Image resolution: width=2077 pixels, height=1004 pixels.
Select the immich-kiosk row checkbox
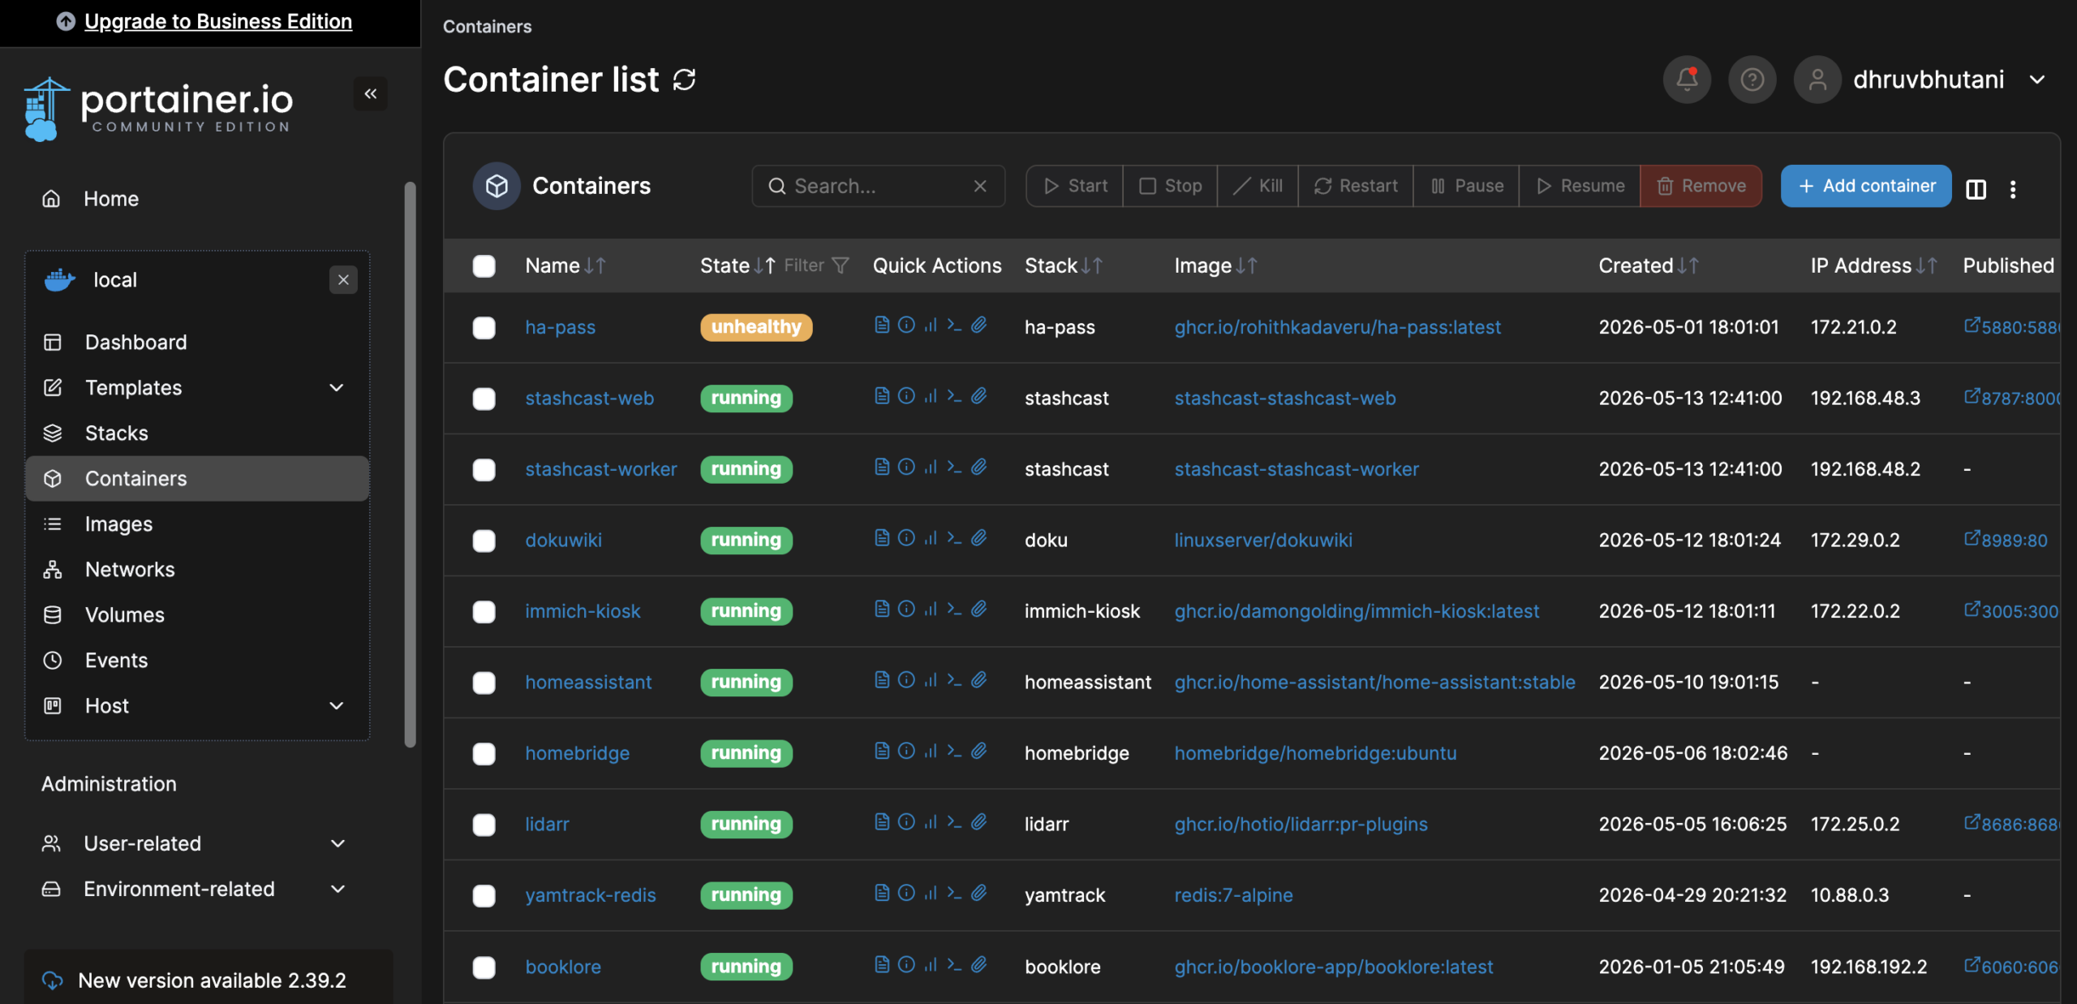(484, 611)
